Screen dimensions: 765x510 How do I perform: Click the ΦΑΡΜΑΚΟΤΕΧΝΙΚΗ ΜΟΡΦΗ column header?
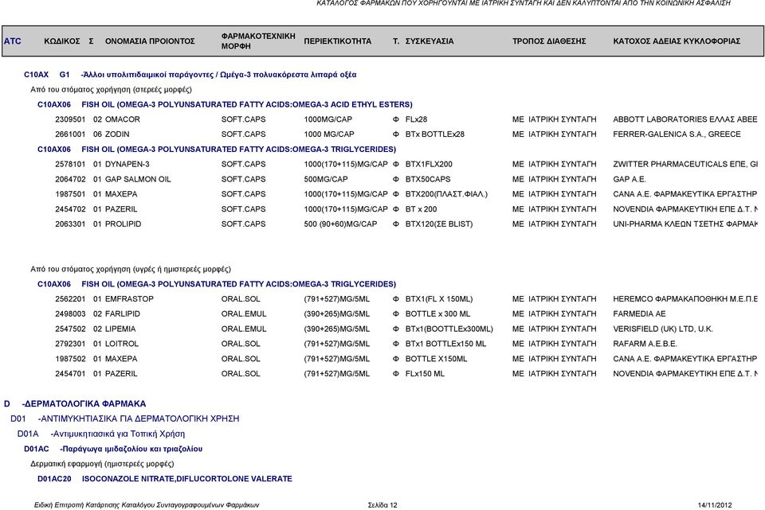(258, 41)
